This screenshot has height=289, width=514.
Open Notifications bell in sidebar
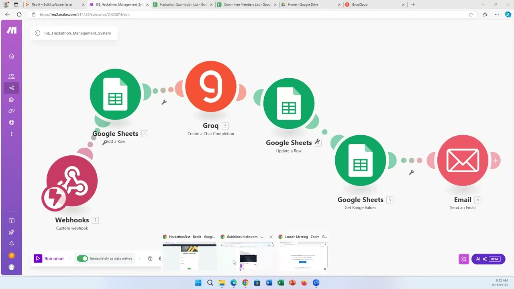[x=12, y=244]
